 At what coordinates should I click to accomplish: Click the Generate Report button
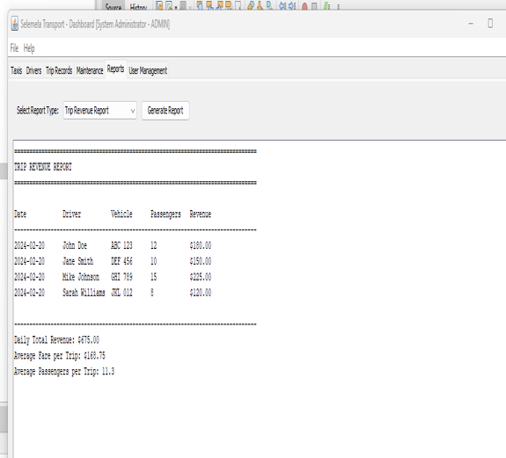(165, 111)
